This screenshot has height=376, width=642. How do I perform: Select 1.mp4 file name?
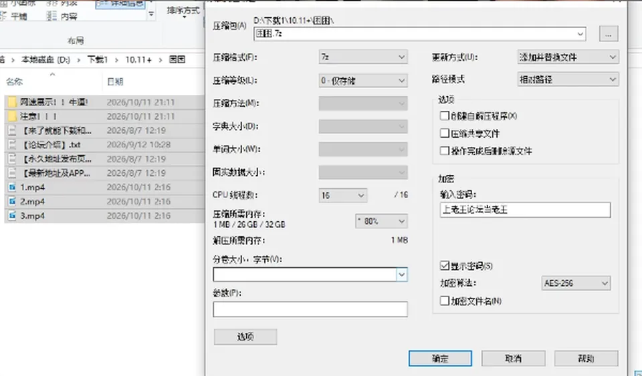click(33, 188)
